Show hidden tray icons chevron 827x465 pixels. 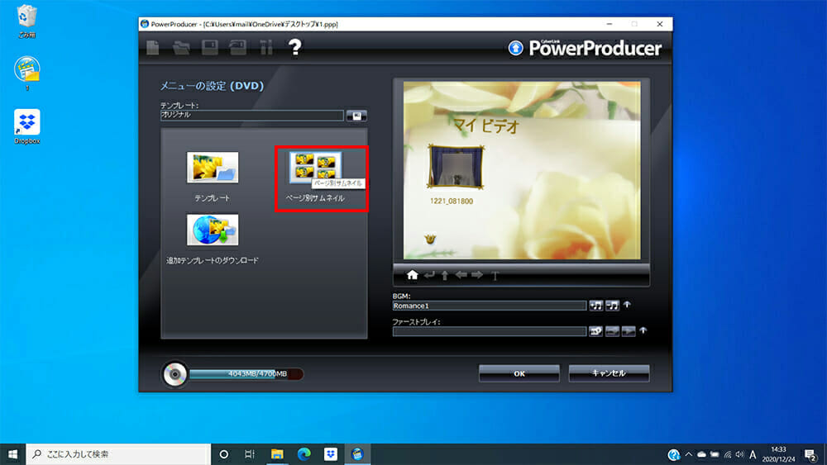(688, 454)
